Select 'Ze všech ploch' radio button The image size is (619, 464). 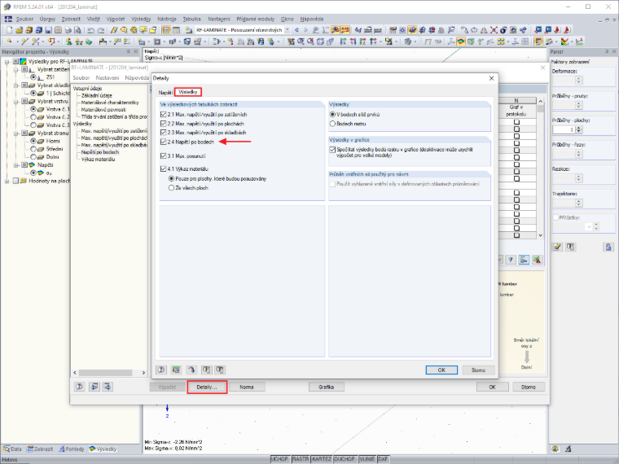point(171,188)
